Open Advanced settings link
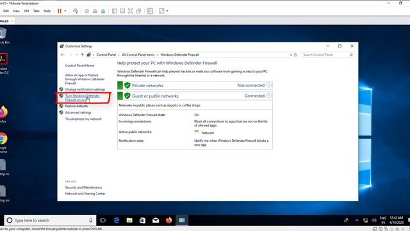Viewport: 410px width, 231px height. pos(78,113)
